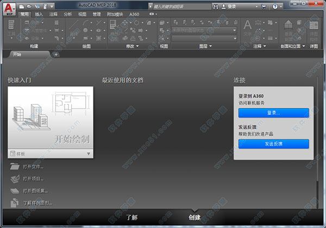326x228 pixels.
Task: Click the user sign-in icon in title bar
Action: (223, 6)
